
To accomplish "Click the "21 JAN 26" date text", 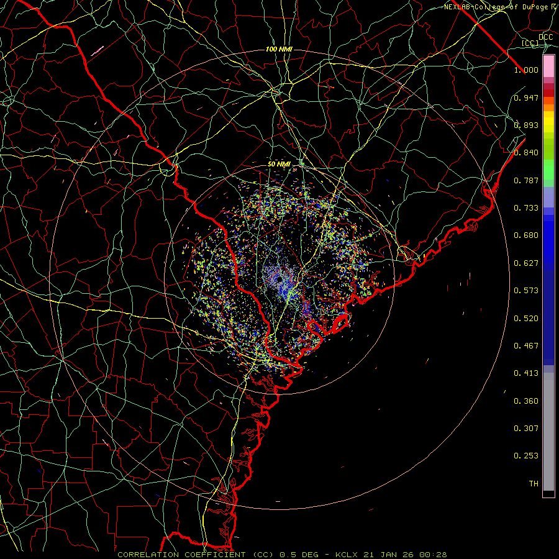I will click(389, 555).
